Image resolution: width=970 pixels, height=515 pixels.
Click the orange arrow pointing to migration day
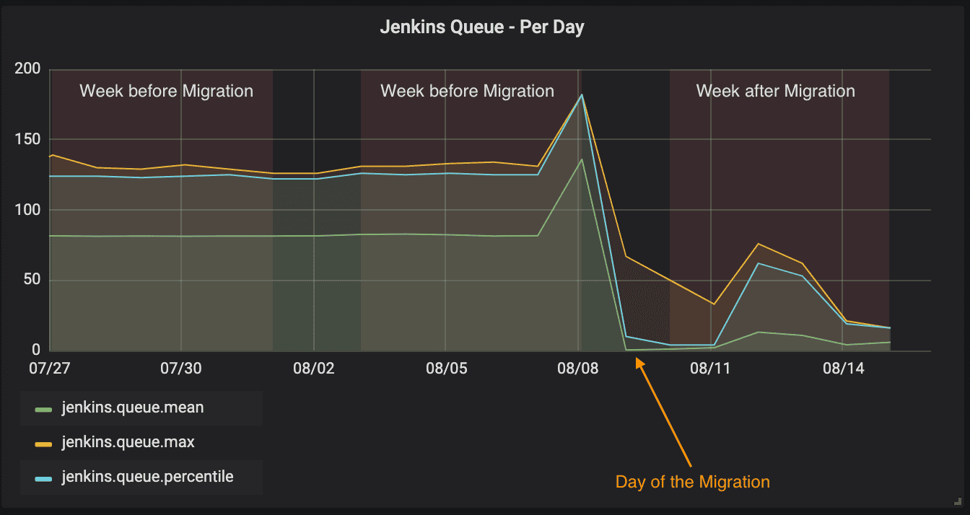click(x=664, y=413)
